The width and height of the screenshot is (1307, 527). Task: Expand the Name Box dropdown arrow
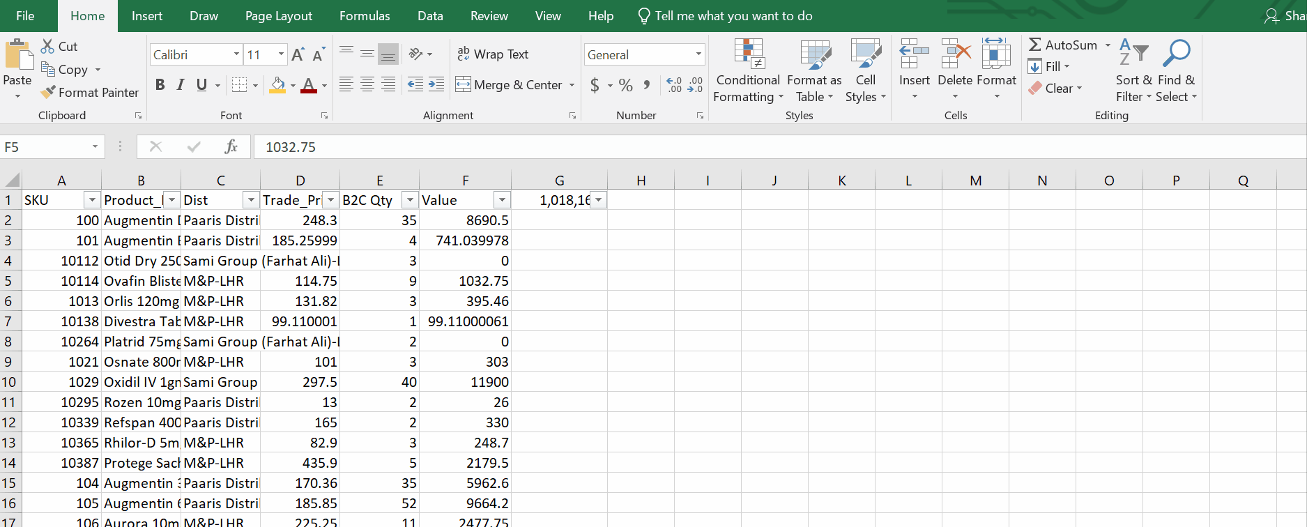[x=95, y=147]
